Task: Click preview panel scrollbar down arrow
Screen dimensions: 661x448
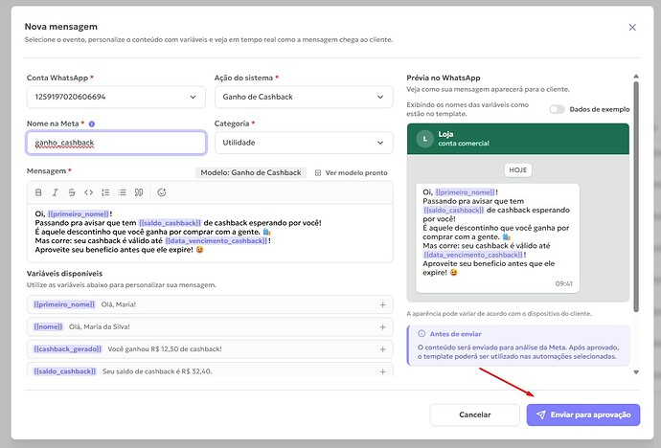Action: coord(636,372)
